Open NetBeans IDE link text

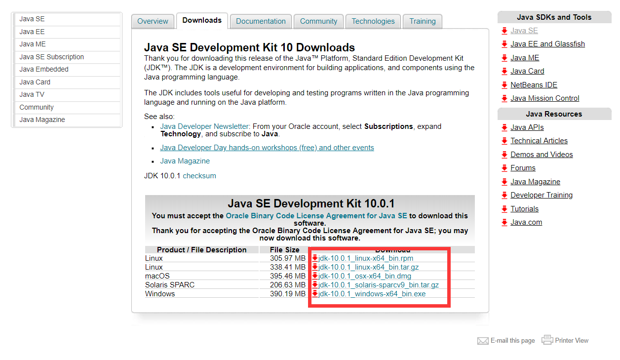534,85
